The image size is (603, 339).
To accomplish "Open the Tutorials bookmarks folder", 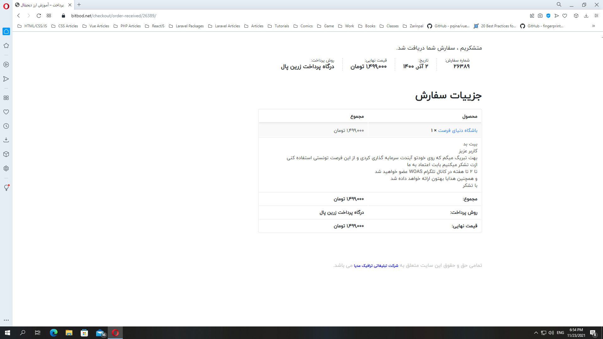I will [x=278, y=26].
